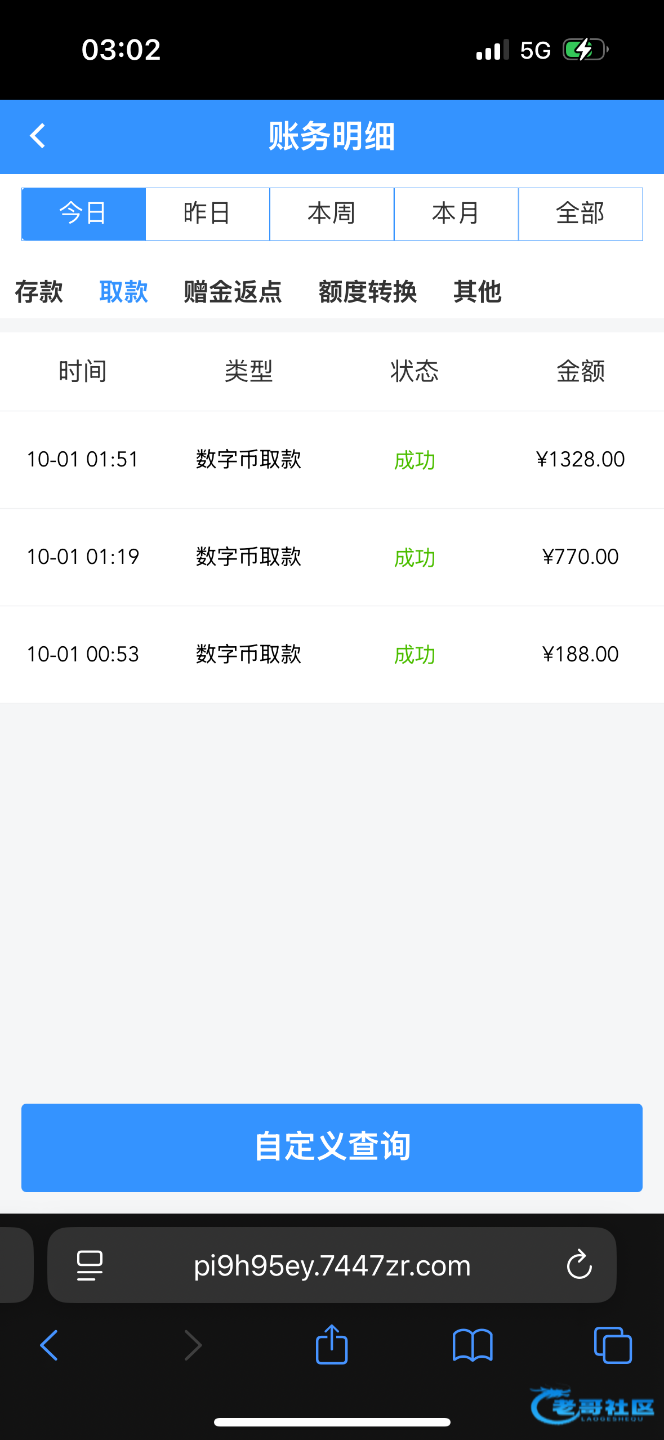Select the 今日 date filter
This screenshot has width=664, height=1440.
(83, 214)
